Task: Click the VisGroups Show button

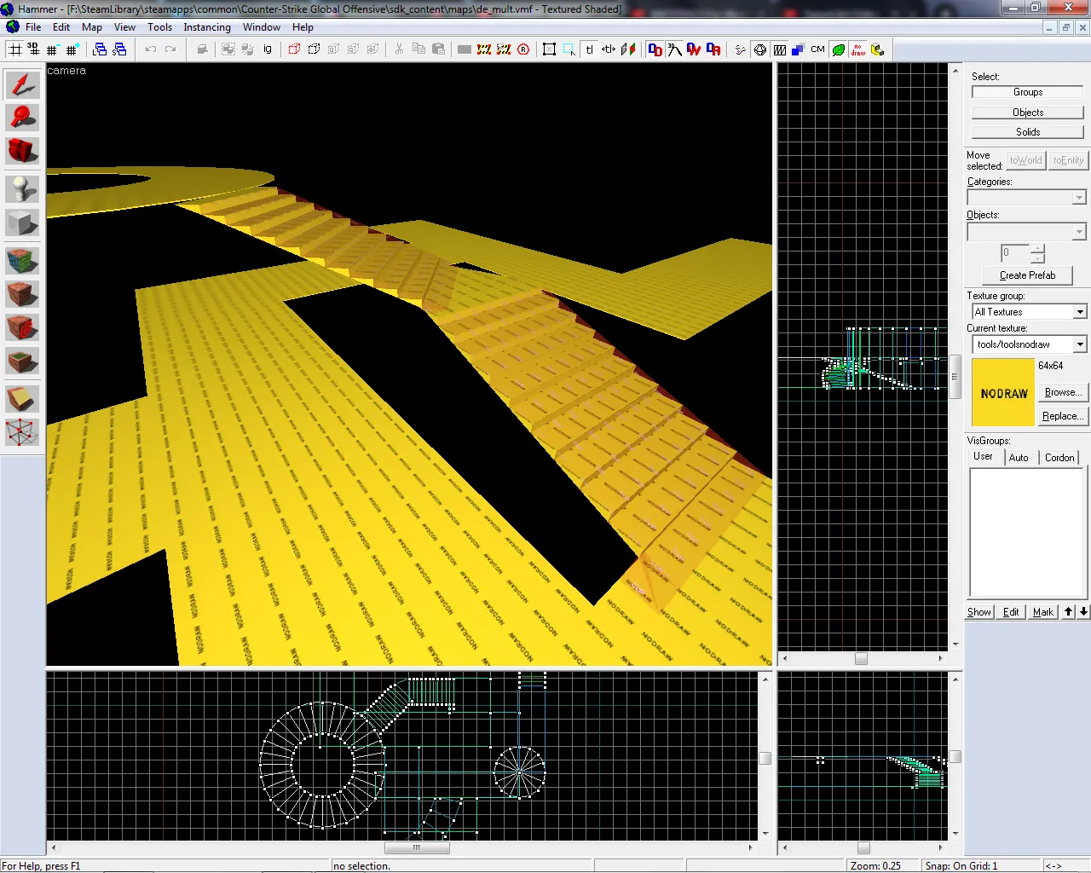Action: [x=979, y=612]
